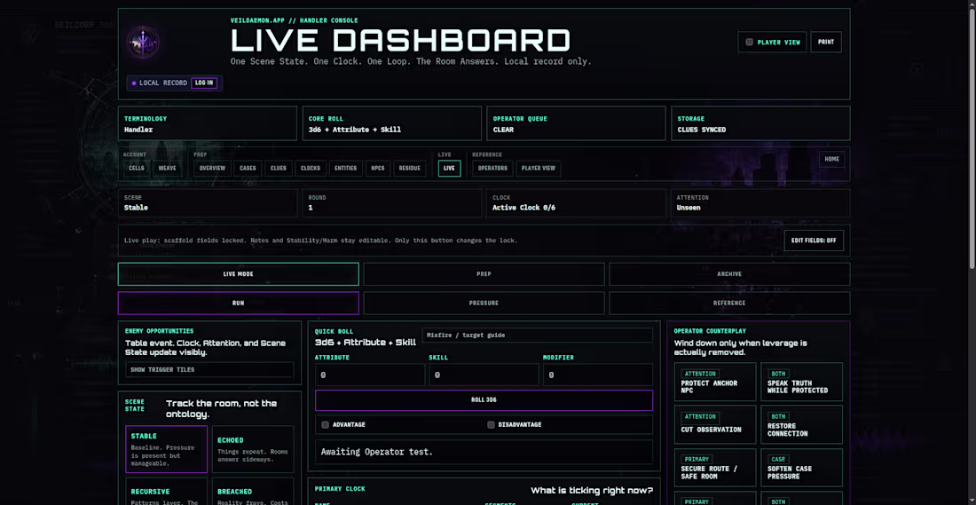Open the Clues page

pos(279,168)
